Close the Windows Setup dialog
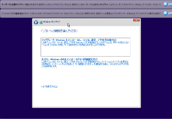This screenshot has height=119, width=172. pos(137,20)
